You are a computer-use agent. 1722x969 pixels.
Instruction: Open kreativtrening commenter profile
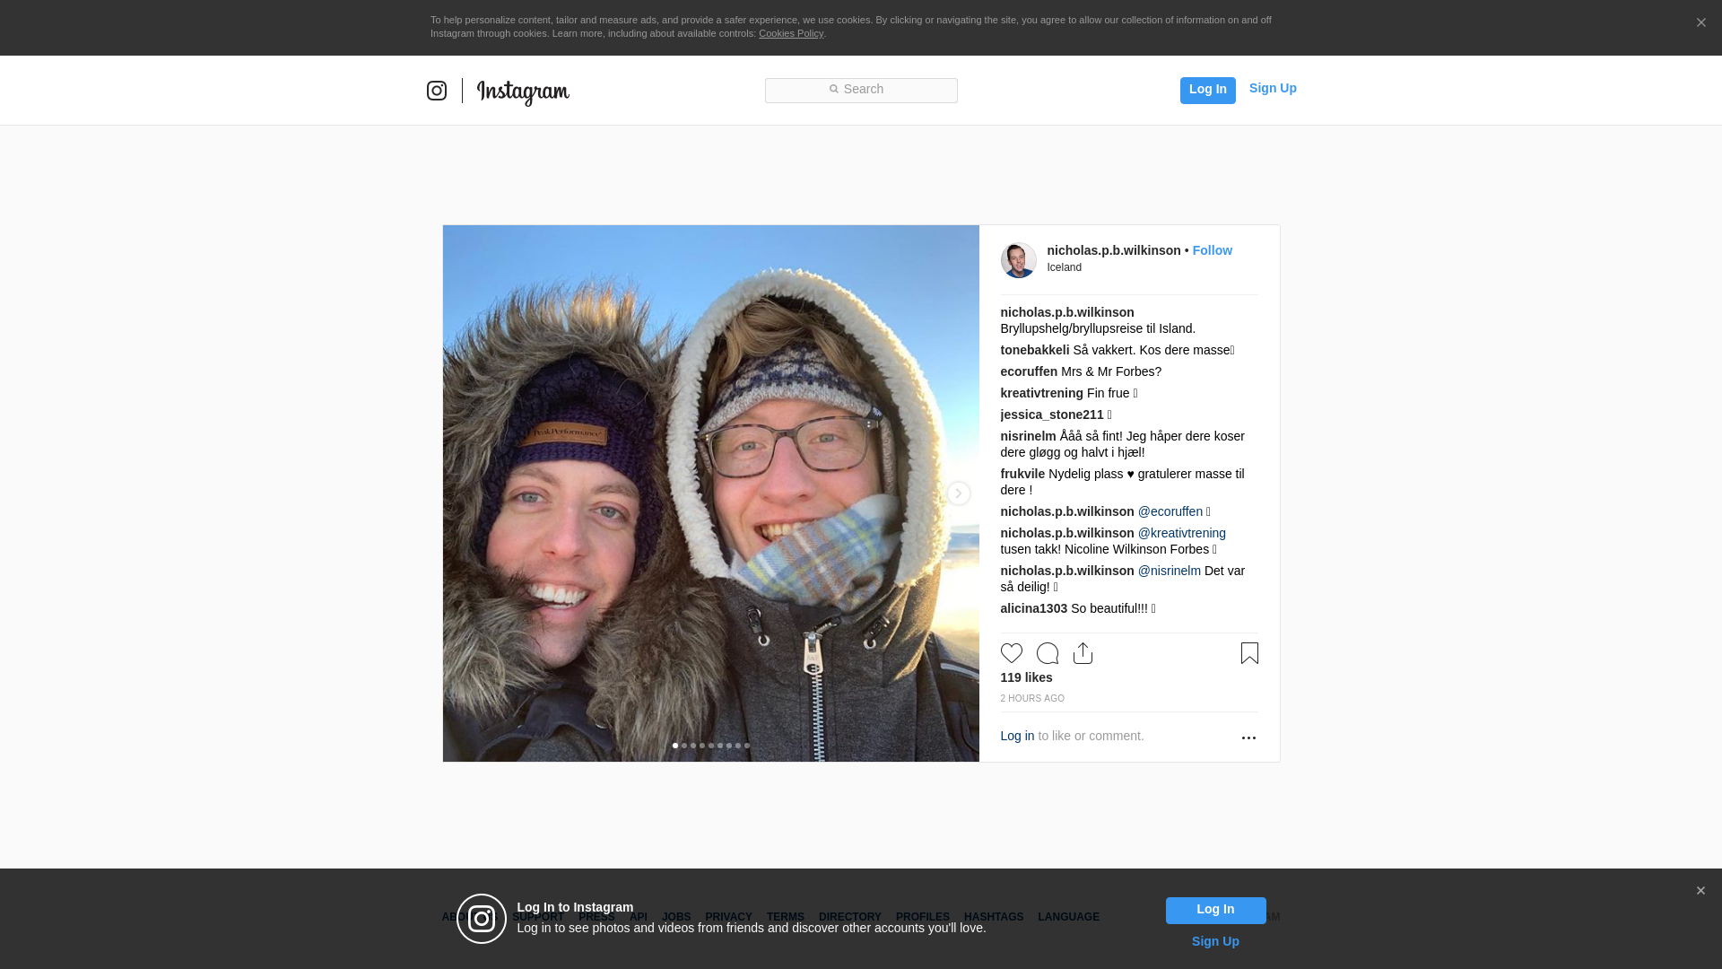click(x=1041, y=393)
